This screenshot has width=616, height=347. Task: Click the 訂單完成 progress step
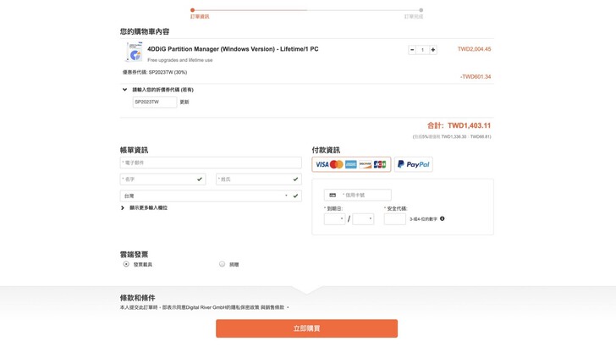[x=414, y=17]
